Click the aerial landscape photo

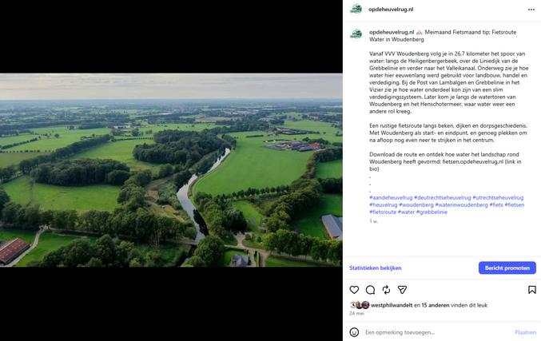click(171, 170)
